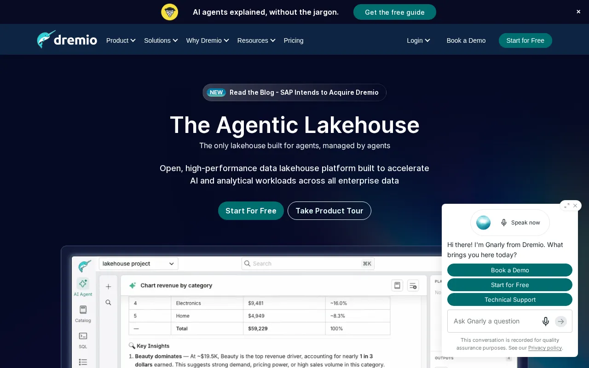This screenshot has width=589, height=368.
Task: Click the Gnarly avatar orb in chat
Action: [x=483, y=223]
